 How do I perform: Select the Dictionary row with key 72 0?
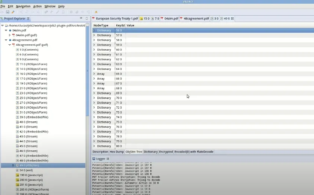click(203, 108)
